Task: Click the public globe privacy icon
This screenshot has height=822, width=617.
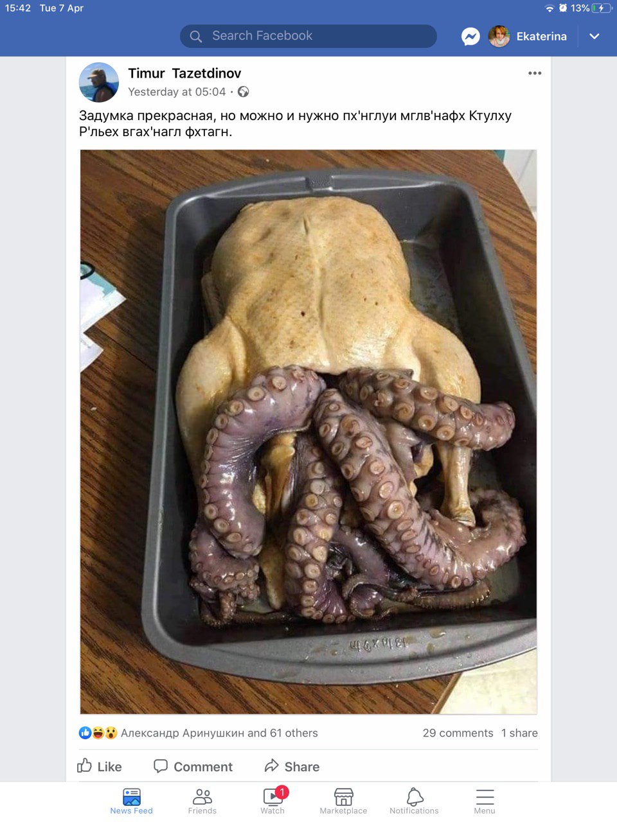Action: pyautogui.click(x=243, y=92)
